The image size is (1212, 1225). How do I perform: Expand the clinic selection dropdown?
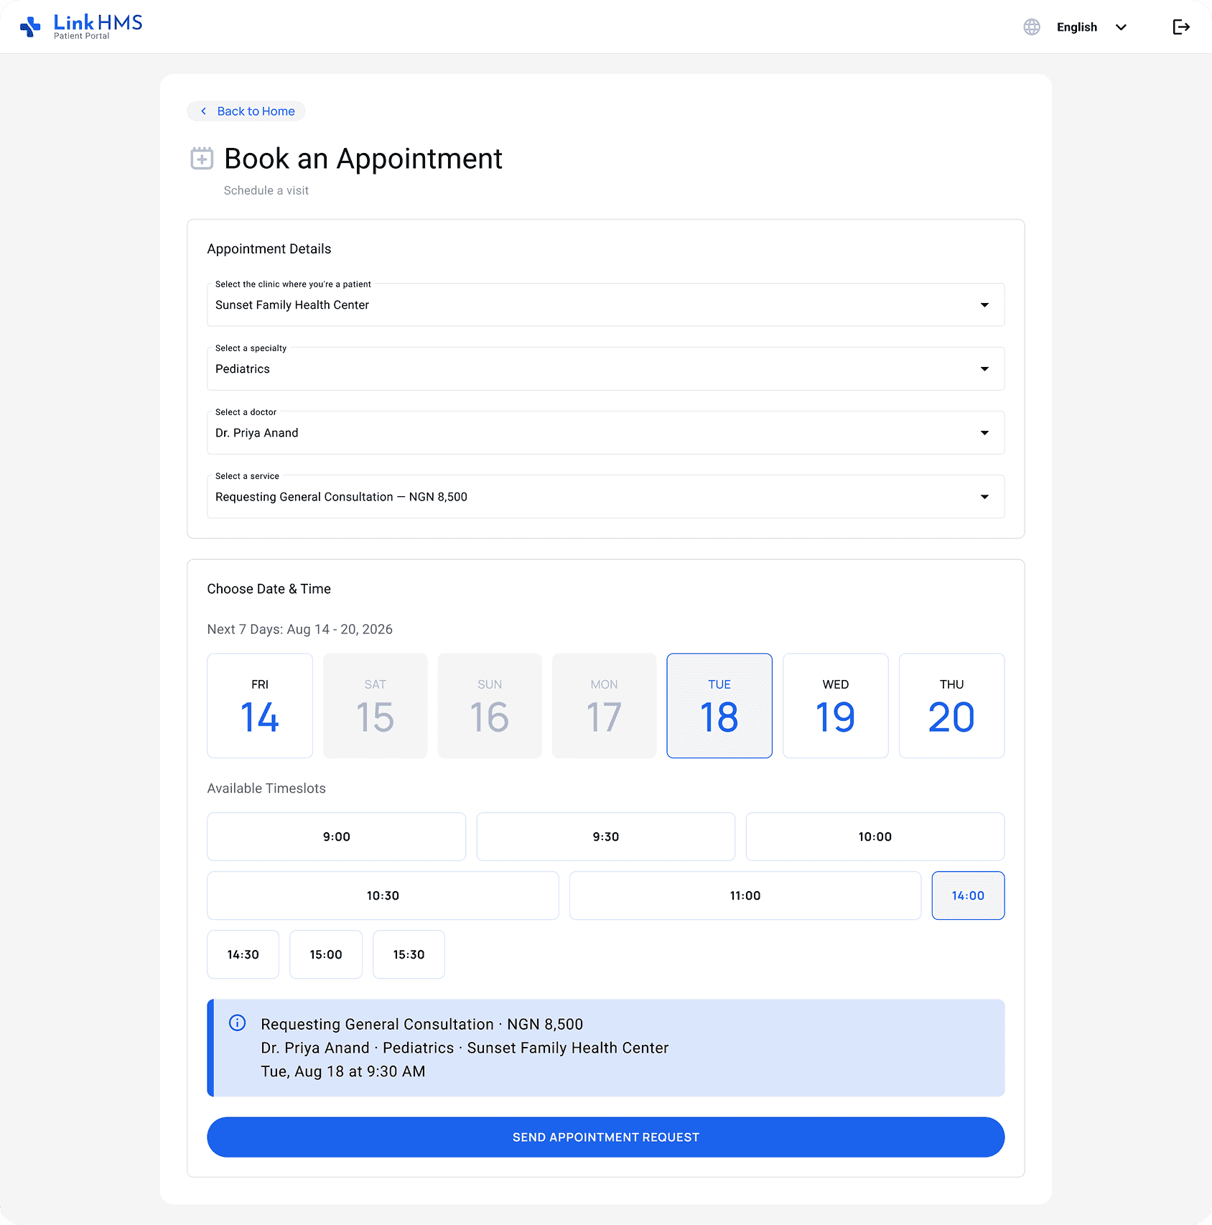pos(605,305)
